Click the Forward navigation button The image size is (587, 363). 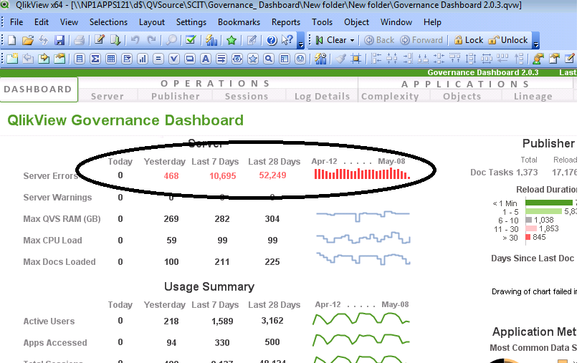click(421, 40)
